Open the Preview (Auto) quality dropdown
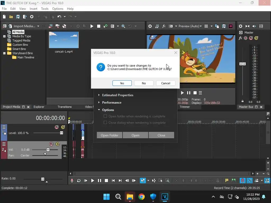The image size is (271, 203). coord(190,26)
